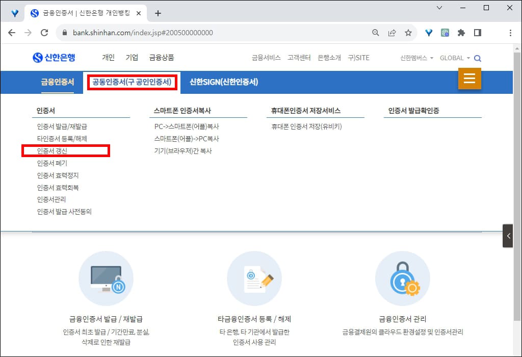
Task: Click the monitor icon for 금융인증서 발급/재발급
Action: (x=106, y=278)
